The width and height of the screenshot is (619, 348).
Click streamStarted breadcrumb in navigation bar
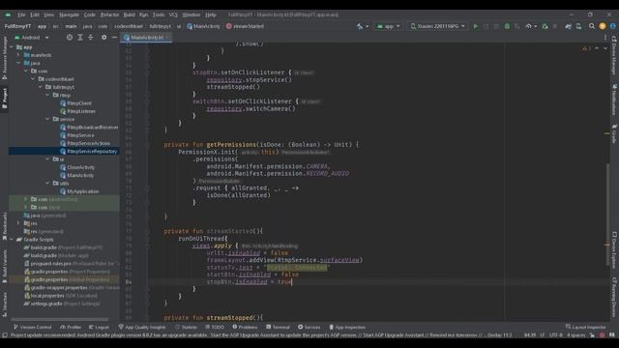click(x=245, y=26)
